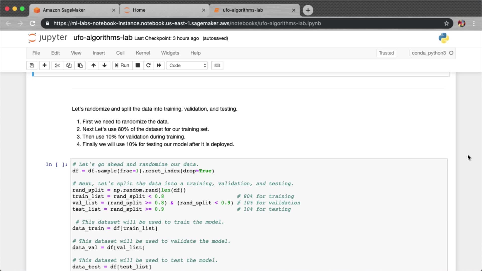Switch to the Amazon SageMaker tab

point(64,10)
